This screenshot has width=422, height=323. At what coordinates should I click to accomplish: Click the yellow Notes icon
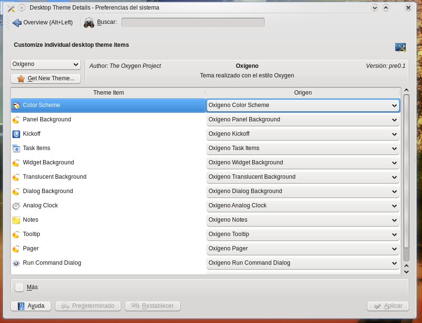click(16, 220)
